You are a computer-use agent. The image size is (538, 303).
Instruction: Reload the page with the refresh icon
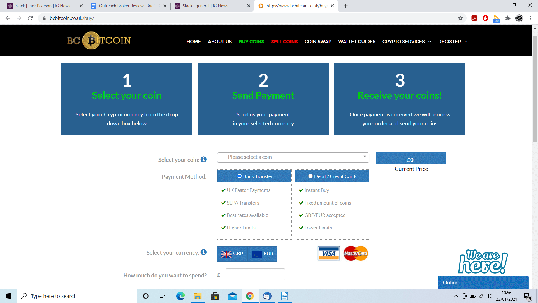click(30, 18)
